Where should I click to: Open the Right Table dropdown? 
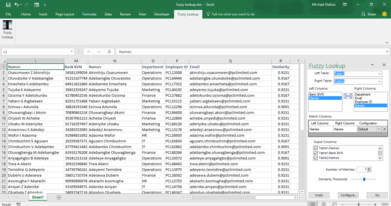coord(379,82)
